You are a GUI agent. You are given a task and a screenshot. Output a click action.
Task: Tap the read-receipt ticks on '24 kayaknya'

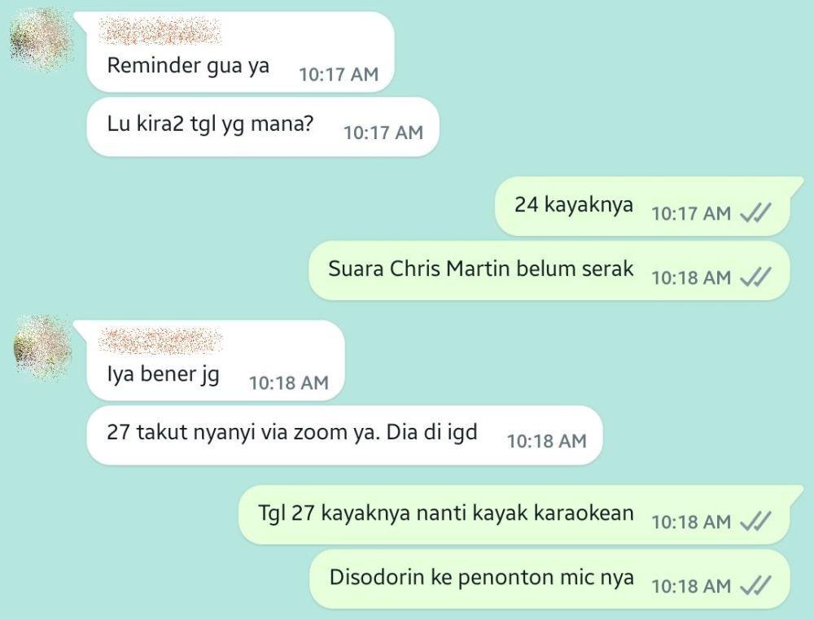pyautogui.click(x=755, y=212)
